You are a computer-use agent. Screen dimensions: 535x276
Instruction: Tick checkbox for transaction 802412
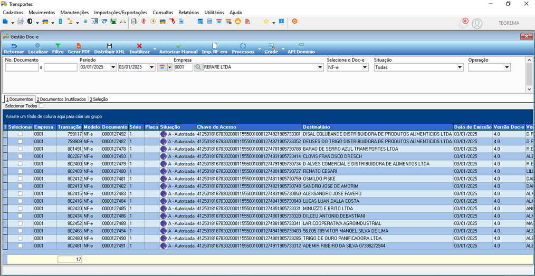[x=21, y=179]
